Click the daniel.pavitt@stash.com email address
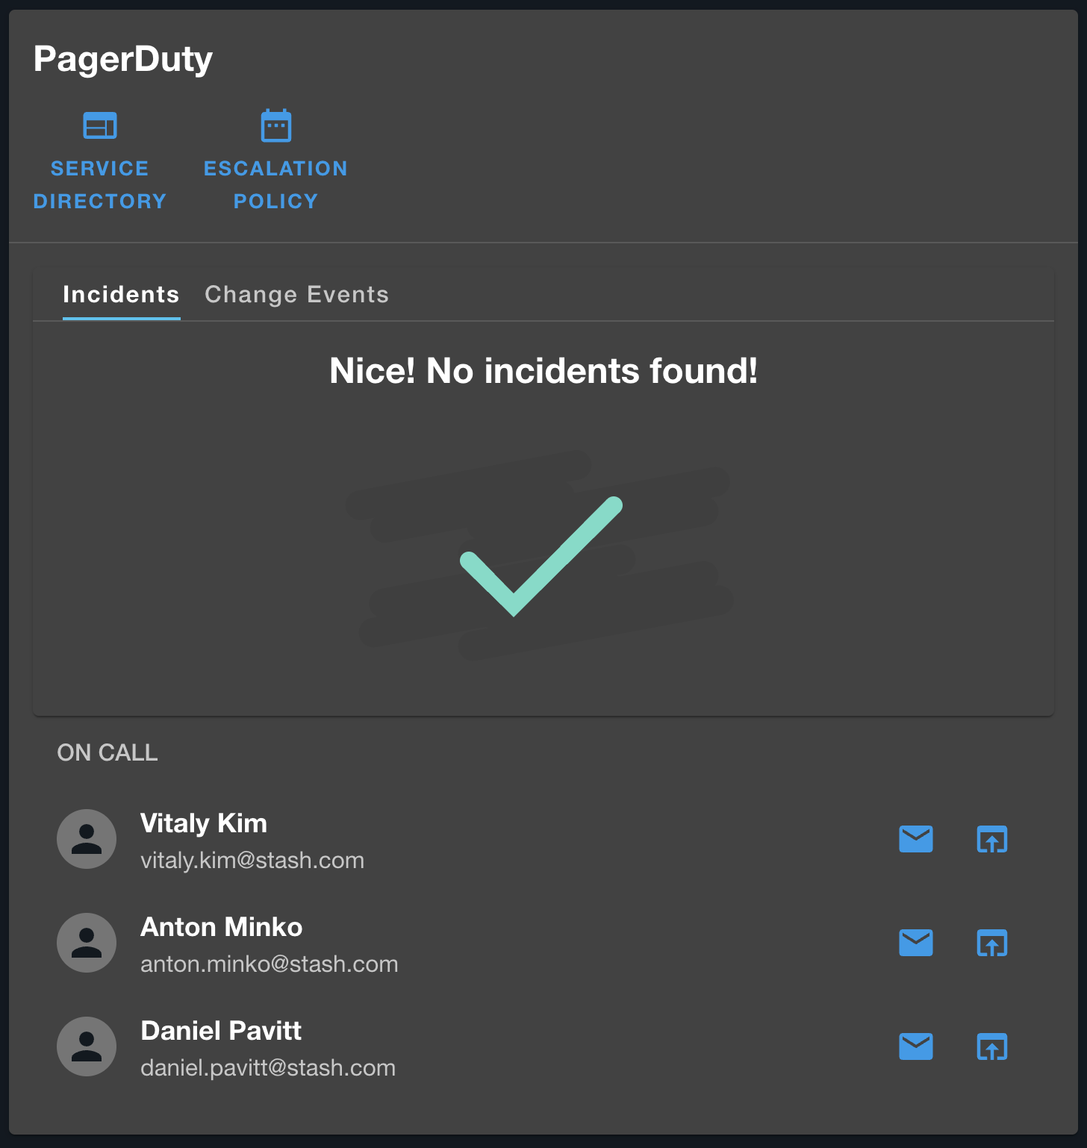Image resolution: width=1087 pixels, height=1148 pixels. (x=267, y=1068)
